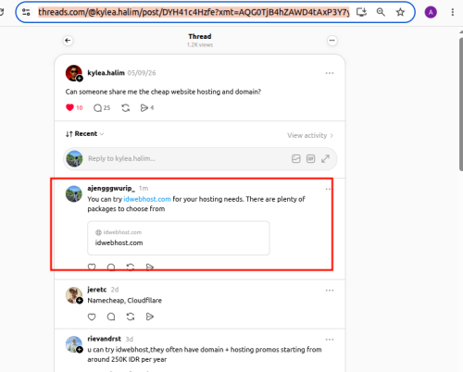
Task: Open kylea.halim username link
Action: [x=106, y=73]
